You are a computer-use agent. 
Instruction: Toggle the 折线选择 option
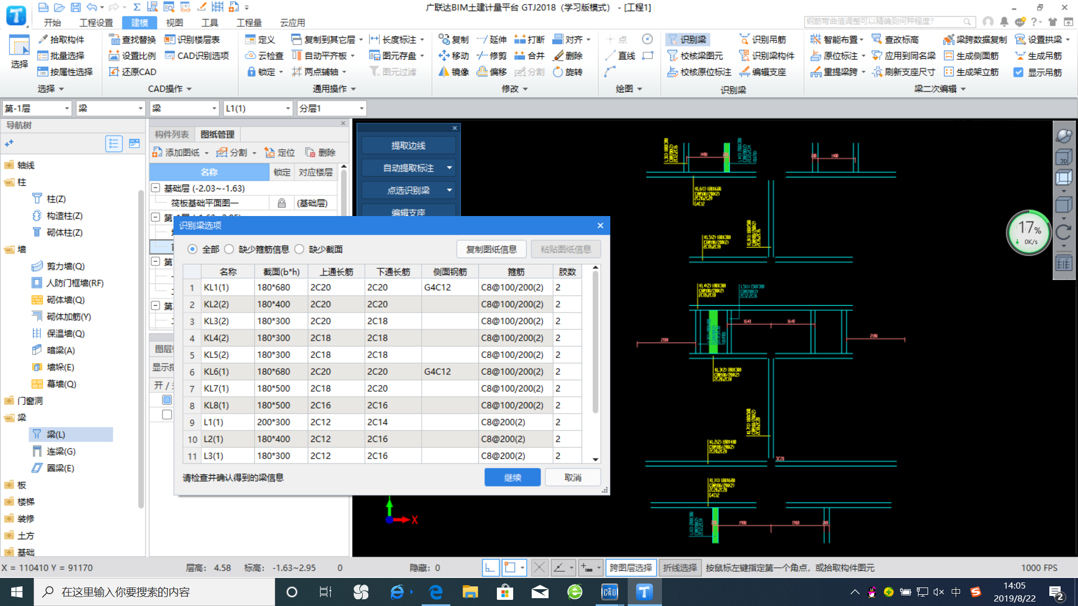pos(679,568)
